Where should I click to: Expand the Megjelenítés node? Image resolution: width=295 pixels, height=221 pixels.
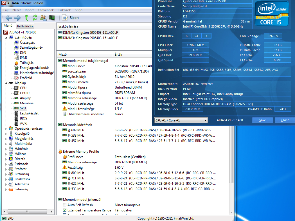coord(6,139)
